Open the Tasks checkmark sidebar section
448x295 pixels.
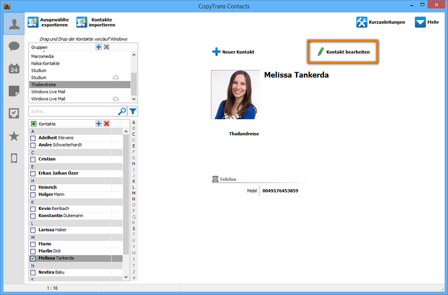click(x=14, y=114)
